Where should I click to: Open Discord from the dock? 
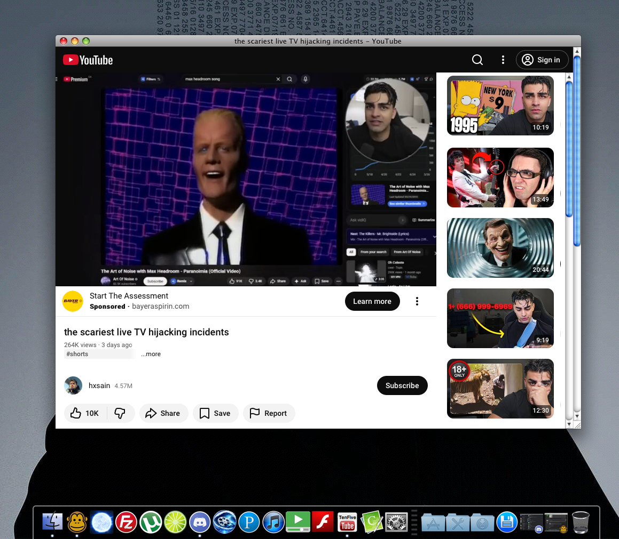pos(200,521)
